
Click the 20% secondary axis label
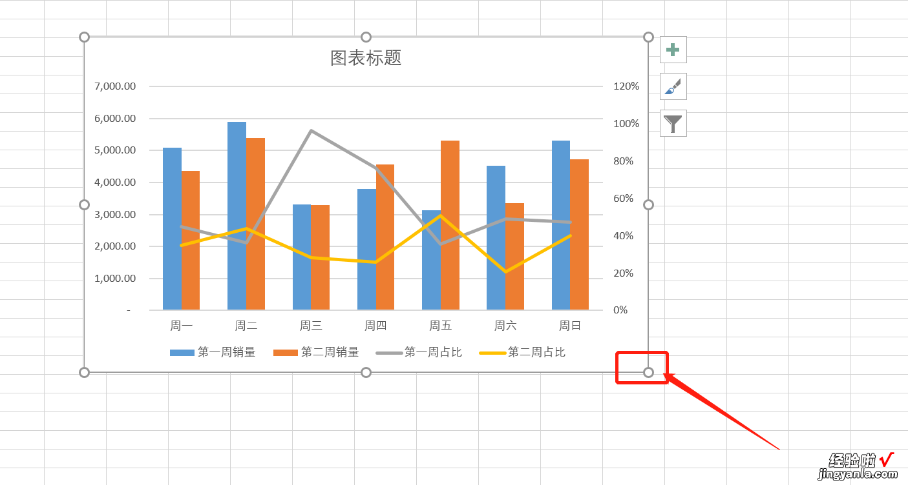623,273
